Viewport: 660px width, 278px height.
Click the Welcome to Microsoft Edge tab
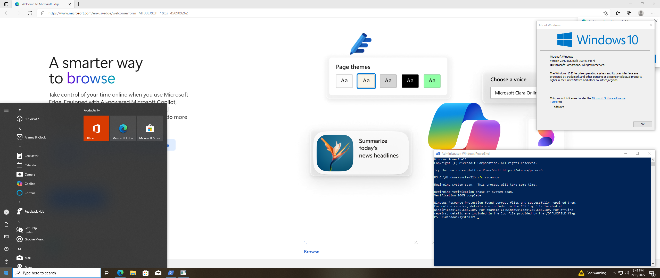tap(43, 4)
